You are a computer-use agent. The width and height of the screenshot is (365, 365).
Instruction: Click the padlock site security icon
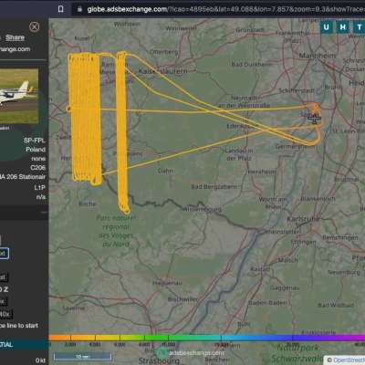(79, 9)
